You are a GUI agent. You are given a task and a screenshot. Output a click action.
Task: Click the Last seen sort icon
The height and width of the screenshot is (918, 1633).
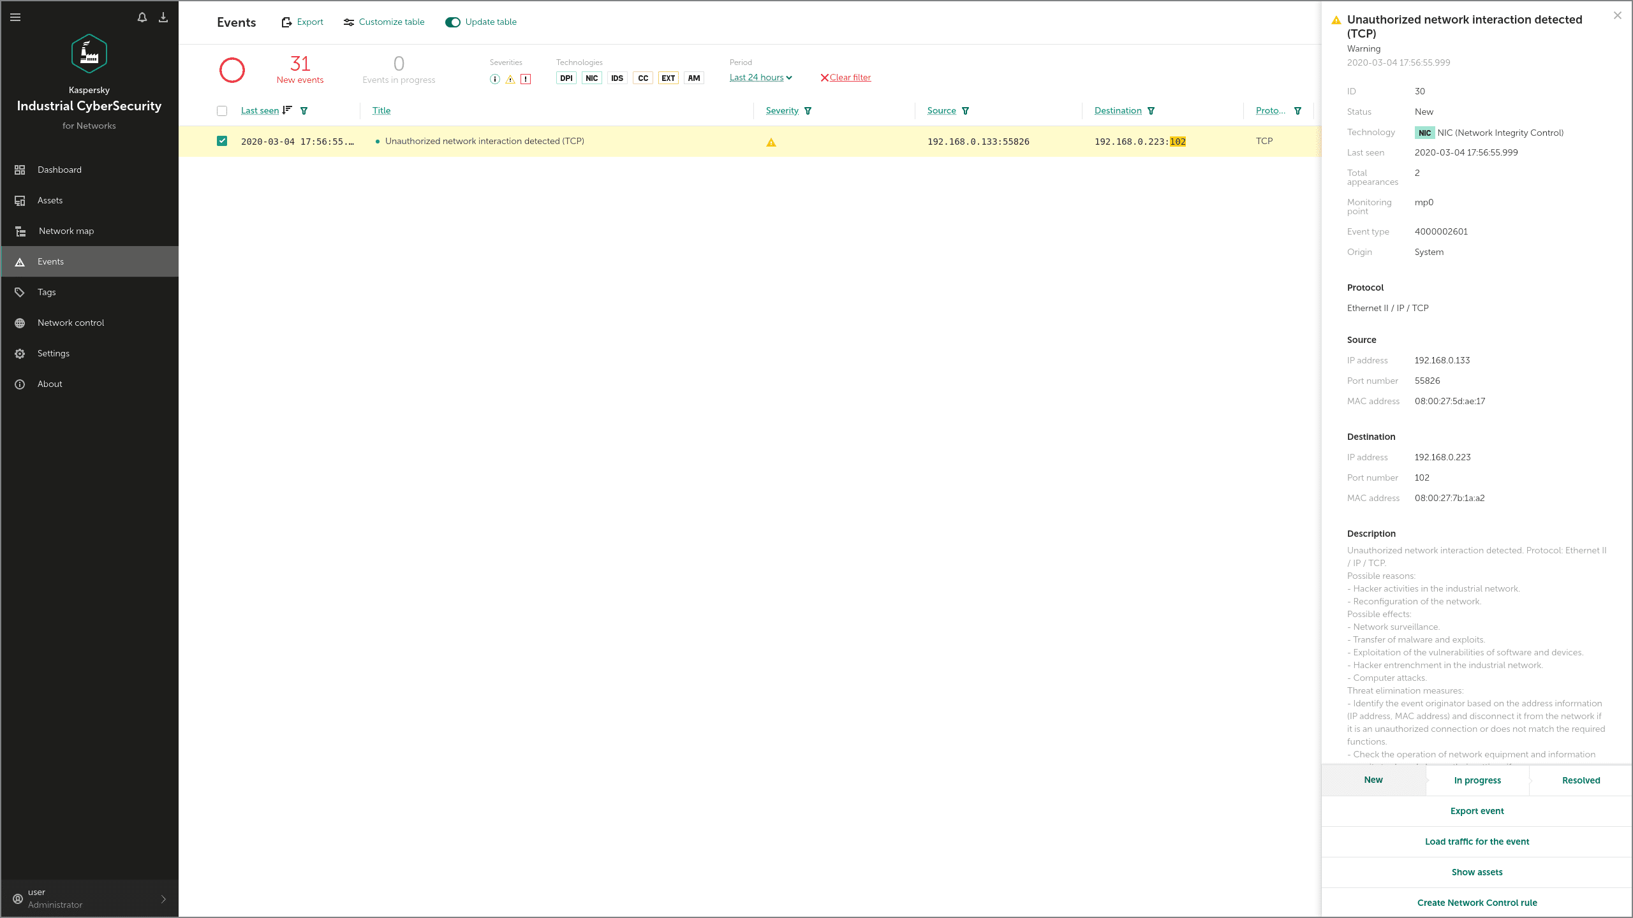(287, 110)
